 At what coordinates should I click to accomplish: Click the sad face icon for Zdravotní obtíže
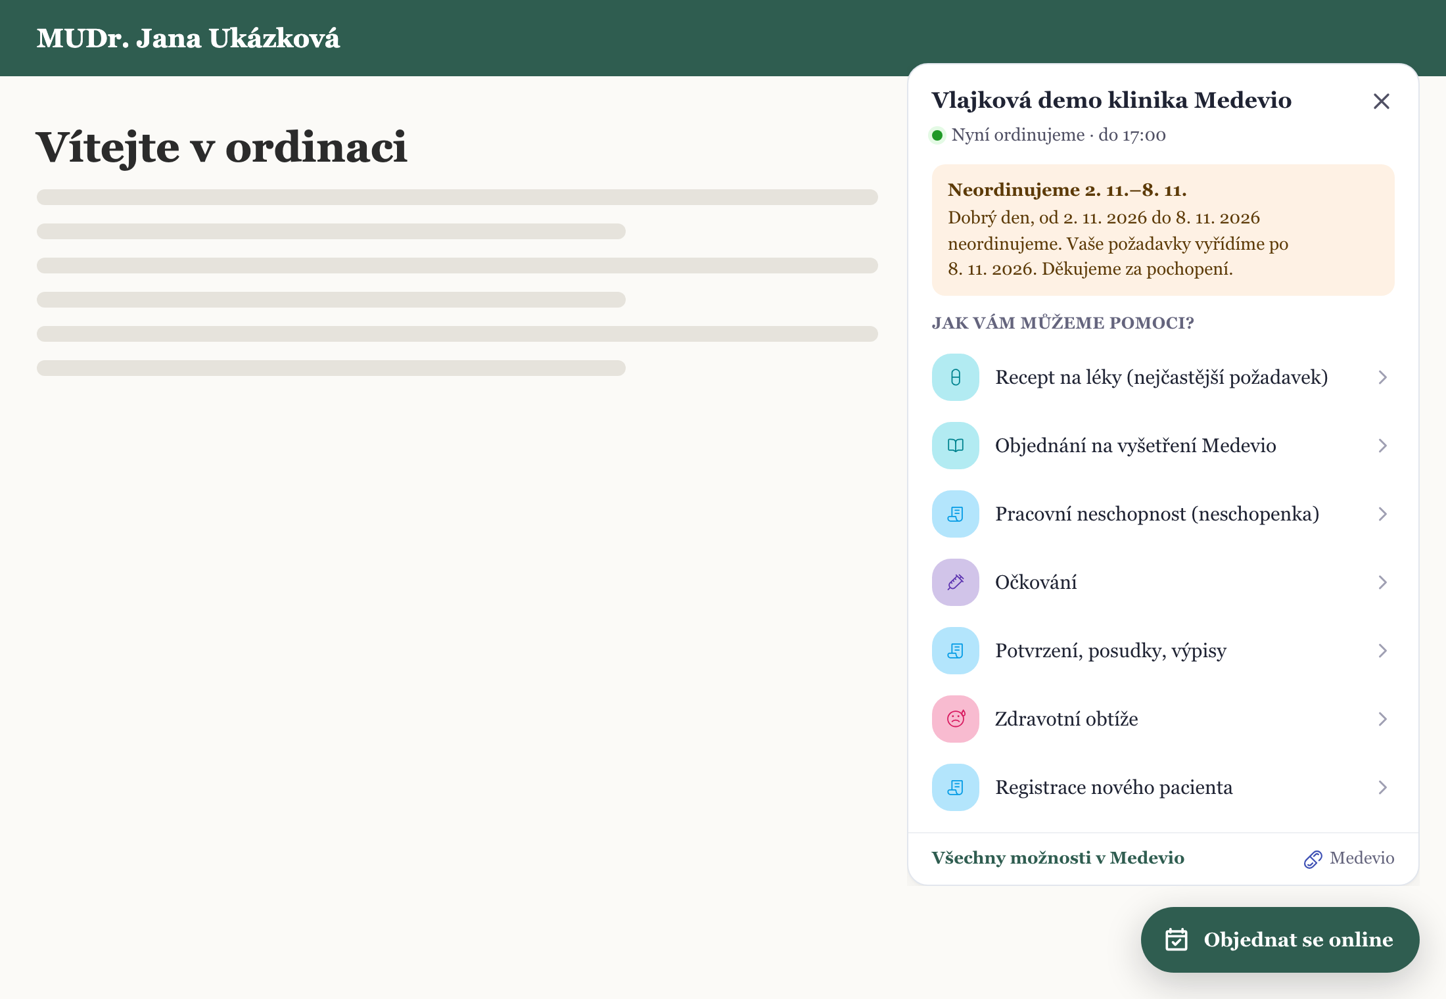(x=956, y=719)
